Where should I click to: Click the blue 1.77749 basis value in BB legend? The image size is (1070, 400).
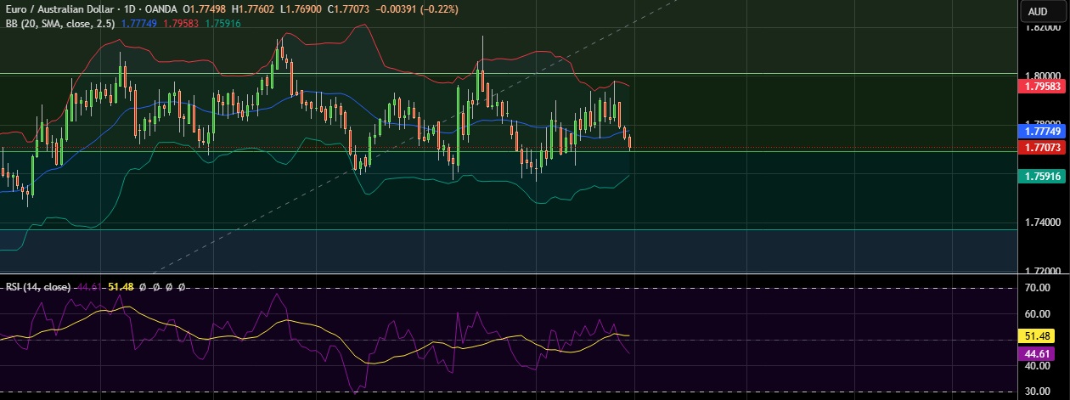tap(139, 23)
